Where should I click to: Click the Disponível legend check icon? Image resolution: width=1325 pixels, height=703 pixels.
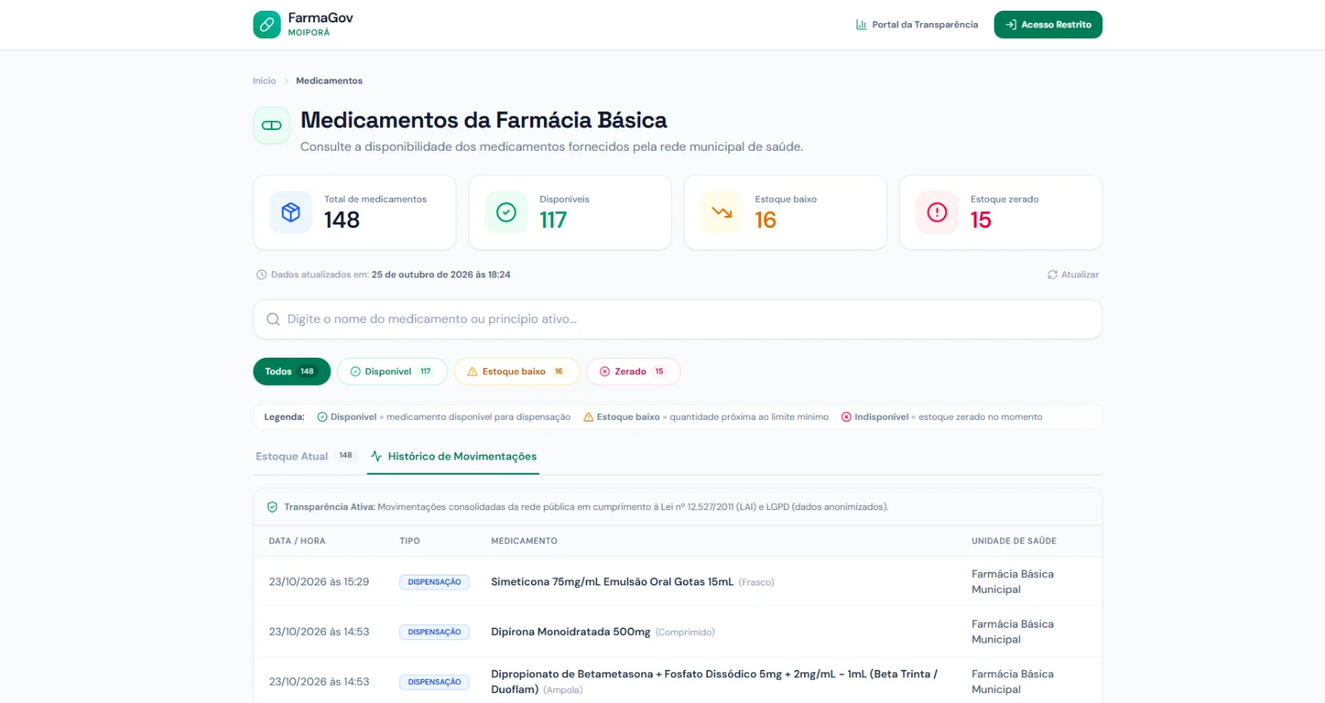point(322,417)
